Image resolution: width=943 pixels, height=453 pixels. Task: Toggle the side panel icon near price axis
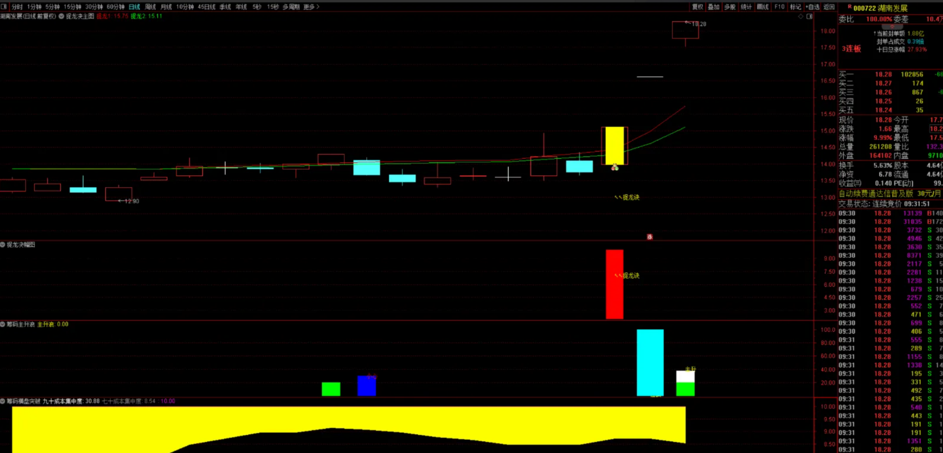tap(809, 17)
